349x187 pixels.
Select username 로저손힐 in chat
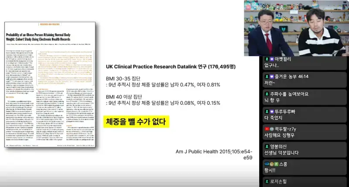(278, 181)
